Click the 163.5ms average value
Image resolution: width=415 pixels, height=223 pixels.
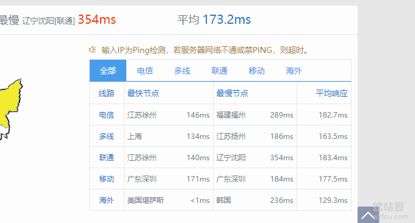pyautogui.click(x=333, y=136)
